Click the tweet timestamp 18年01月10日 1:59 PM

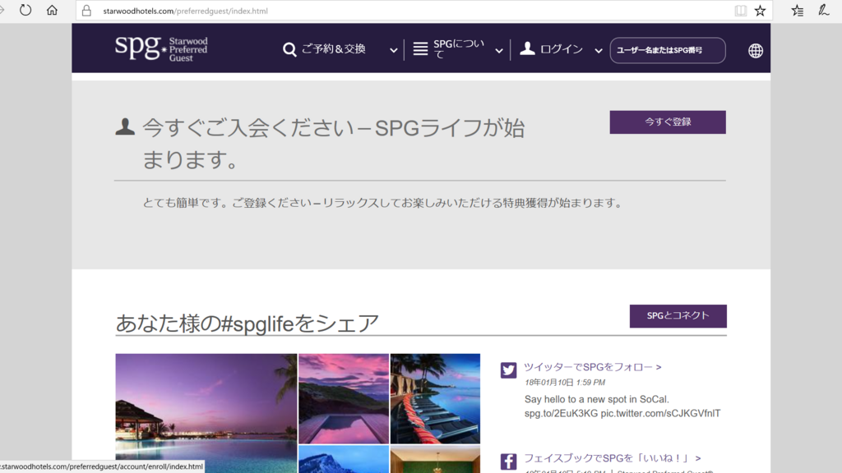(x=565, y=383)
